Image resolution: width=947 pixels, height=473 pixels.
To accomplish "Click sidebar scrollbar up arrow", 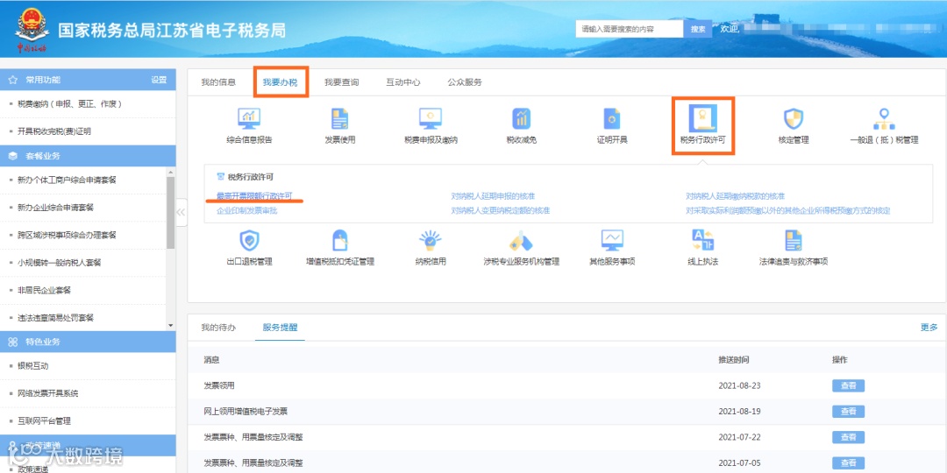I will (x=170, y=172).
